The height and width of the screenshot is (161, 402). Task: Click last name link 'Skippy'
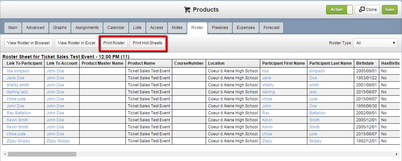(315, 141)
